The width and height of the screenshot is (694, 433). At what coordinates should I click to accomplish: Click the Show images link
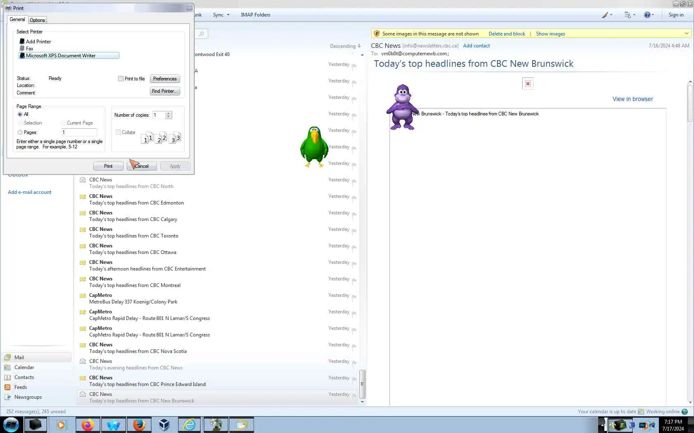550,34
